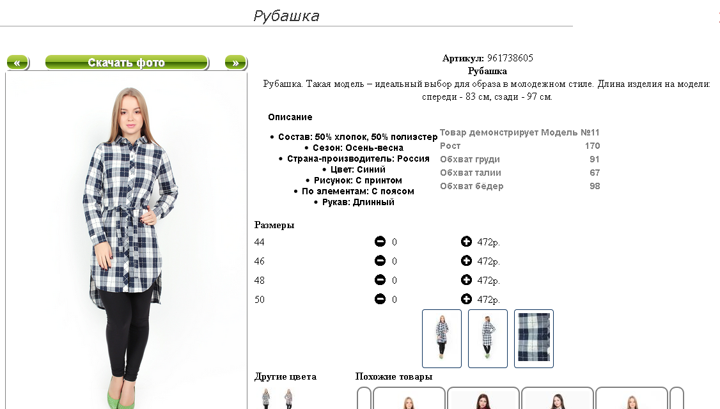
Task: Open the first similar product card
Action: click(x=409, y=398)
